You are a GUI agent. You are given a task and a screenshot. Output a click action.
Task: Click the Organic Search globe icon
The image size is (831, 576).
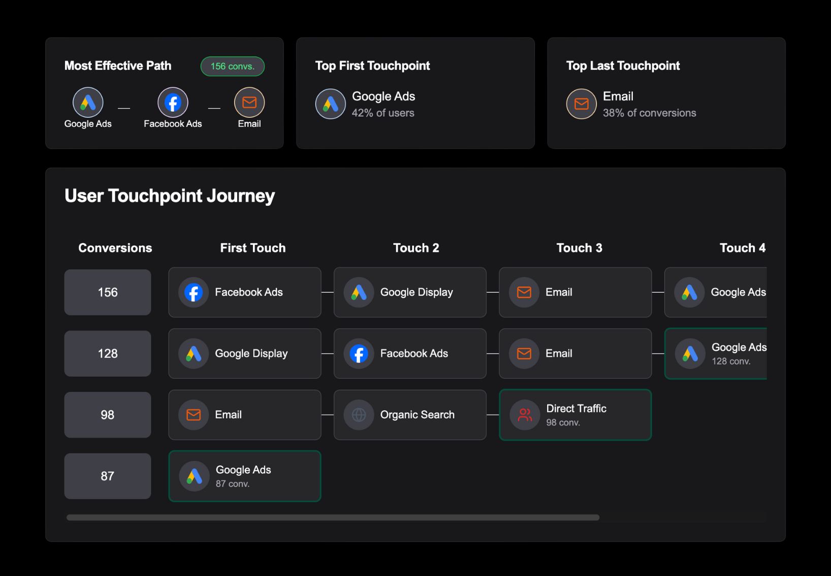coord(359,415)
